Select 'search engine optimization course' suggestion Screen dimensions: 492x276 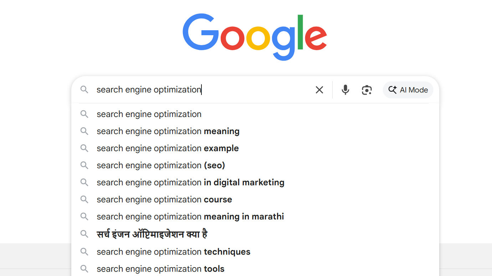[x=164, y=200]
